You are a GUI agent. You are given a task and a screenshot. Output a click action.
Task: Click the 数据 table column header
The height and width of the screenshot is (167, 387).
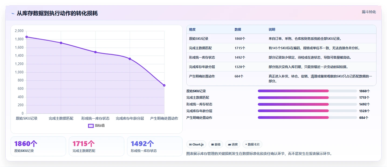click(x=238, y=29)
